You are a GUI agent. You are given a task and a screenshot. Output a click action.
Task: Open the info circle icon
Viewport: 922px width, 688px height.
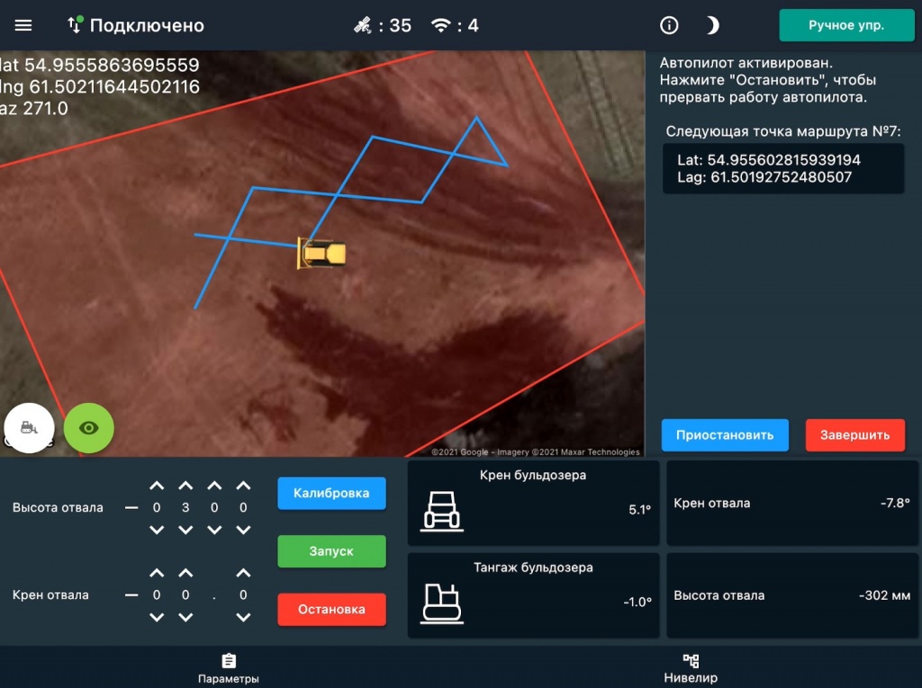tap(669, 25)
